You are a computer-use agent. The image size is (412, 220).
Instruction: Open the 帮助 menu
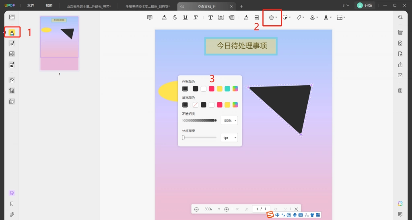pos(49,6)
